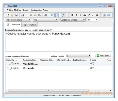
Task: Apply underline formatting with U icon
Action: [x=80, y=15]
